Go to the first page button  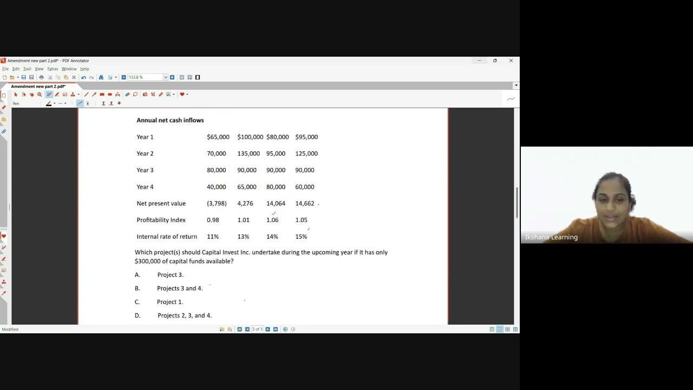(239, 329)
